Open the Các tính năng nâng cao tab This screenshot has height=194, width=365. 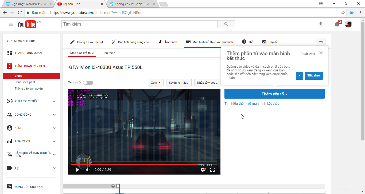(x=130, y=42)
